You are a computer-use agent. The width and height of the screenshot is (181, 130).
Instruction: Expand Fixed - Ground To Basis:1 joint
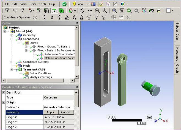coord(26,47)
